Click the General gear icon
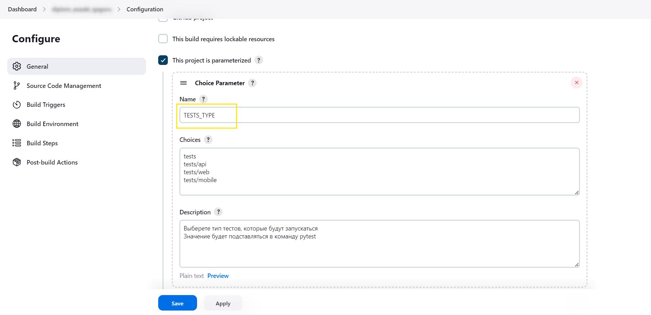 point(17,66)
